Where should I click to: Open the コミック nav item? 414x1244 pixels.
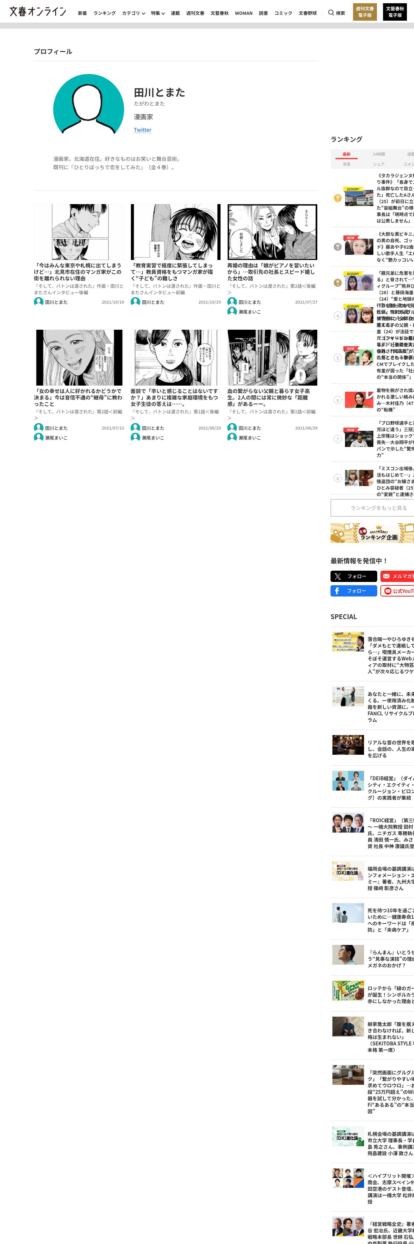click(x=283, y=13)
